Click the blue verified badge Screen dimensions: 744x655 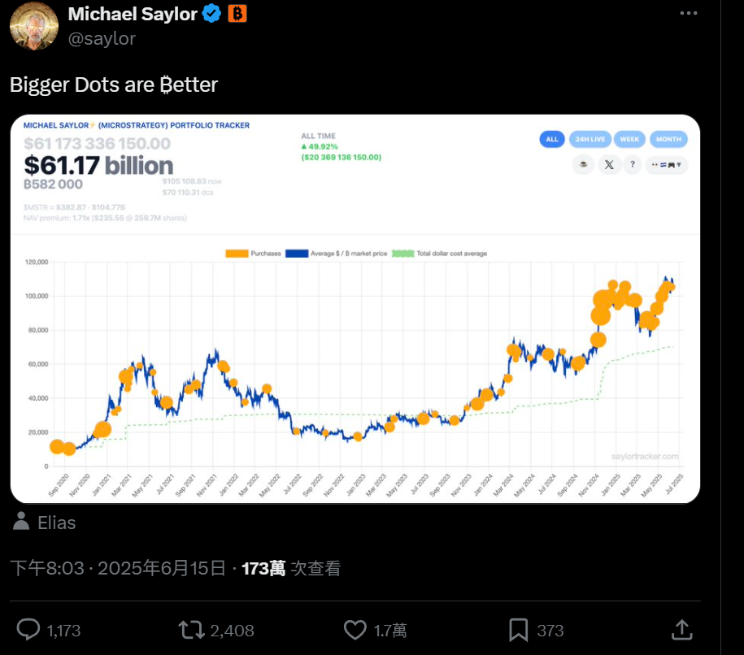[x=212, y=14]
